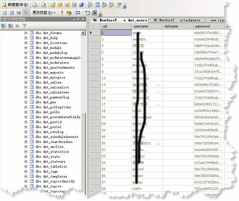Click the username column header
The height and width of the screenshot is (201, 239).
147,26
